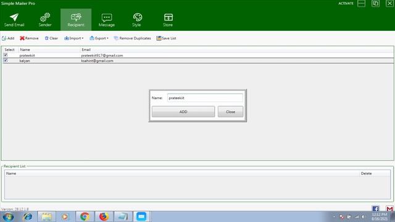Viewport: 395px width, 222px height.
Task: Click the Email column header
Action: (x=86, y=49)
